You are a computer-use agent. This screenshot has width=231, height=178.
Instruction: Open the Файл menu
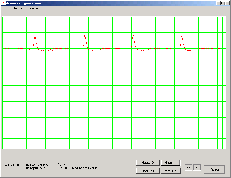tap(6, 8)
